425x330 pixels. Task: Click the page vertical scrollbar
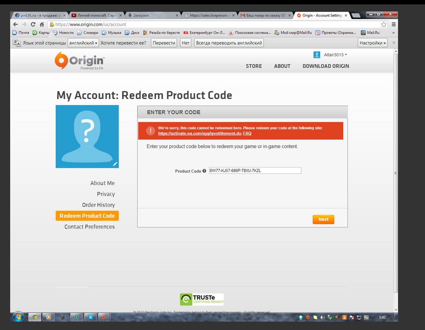396,173
